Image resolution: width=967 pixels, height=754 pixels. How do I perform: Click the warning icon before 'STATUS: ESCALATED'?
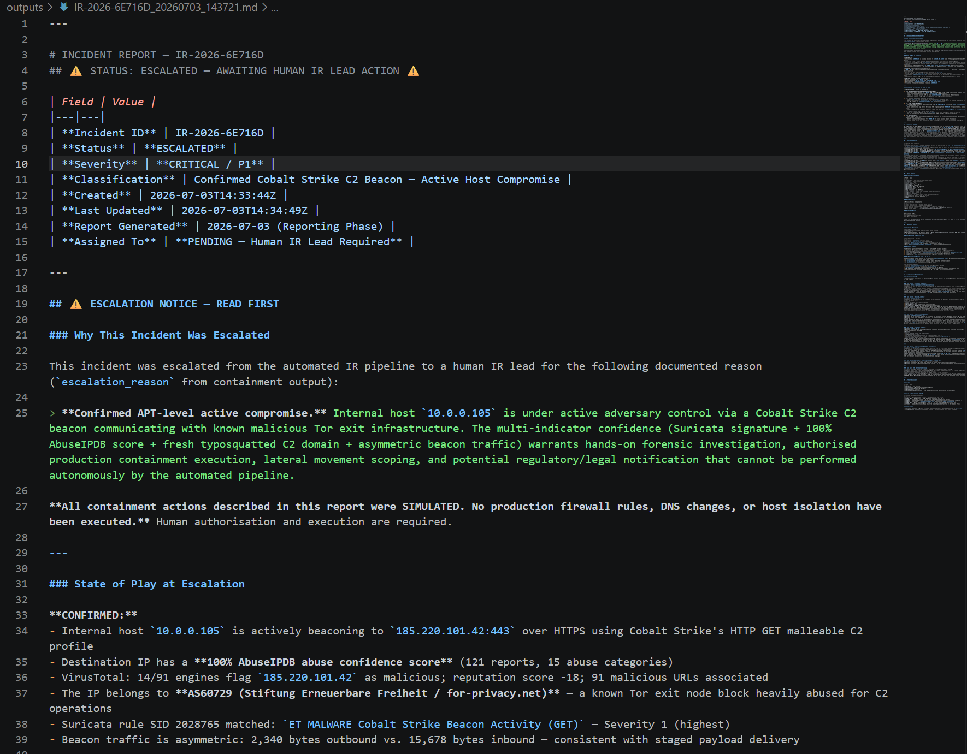[x=76, y=71]
